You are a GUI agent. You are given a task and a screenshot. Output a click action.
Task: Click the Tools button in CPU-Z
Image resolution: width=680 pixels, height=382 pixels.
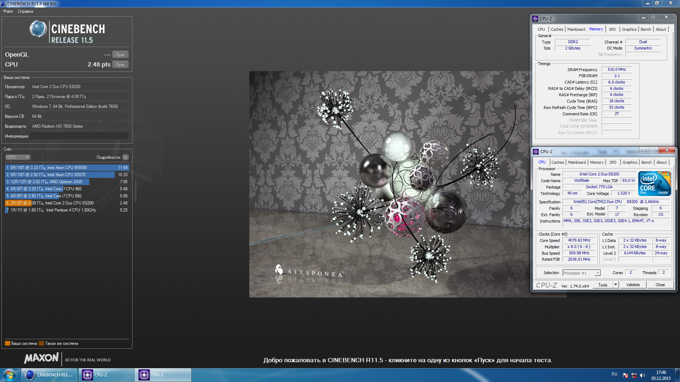pyautogui.click(x=603, y=285)
